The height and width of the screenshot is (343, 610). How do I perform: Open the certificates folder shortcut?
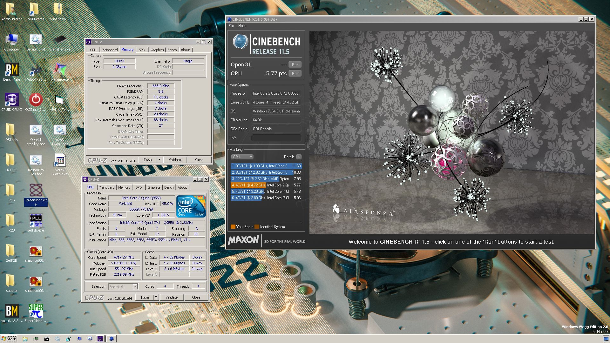36,12
